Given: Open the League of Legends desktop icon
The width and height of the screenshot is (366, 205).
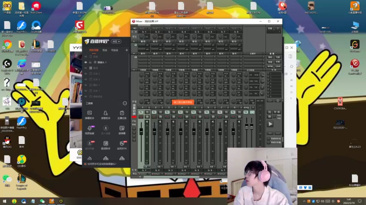Looking at the screenshot, I should pyautogui.click(x=22, y=182).
